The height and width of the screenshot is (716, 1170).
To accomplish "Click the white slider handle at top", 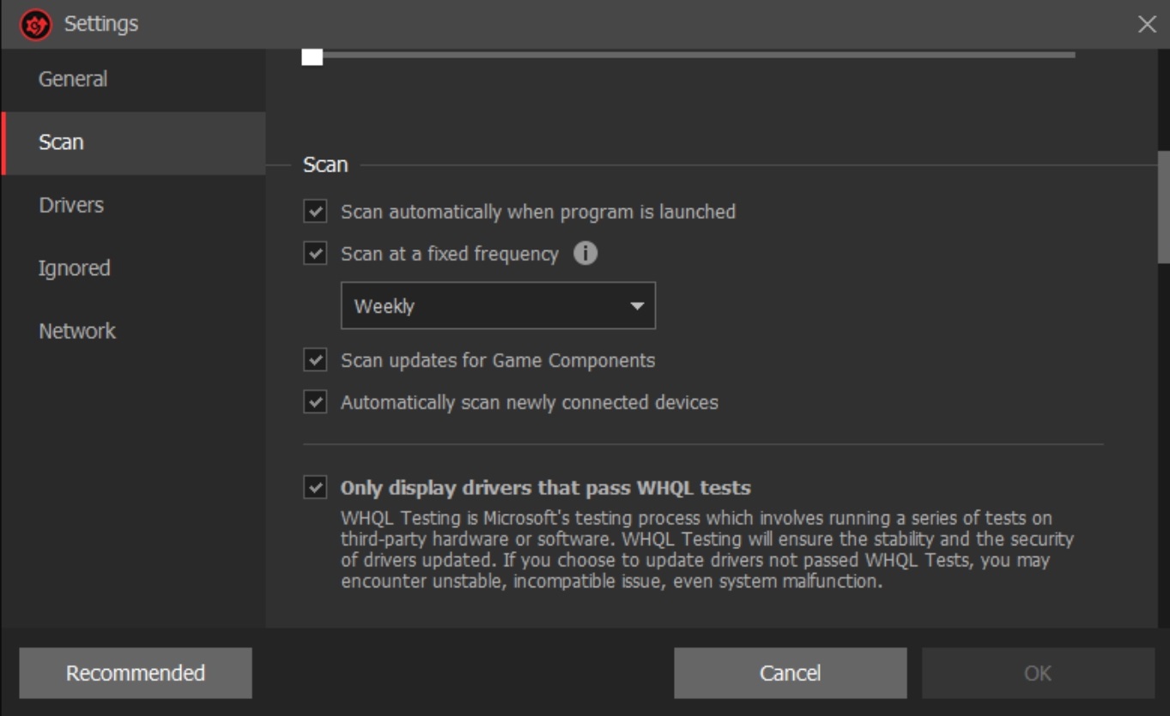I will click(x=312, y=57).
